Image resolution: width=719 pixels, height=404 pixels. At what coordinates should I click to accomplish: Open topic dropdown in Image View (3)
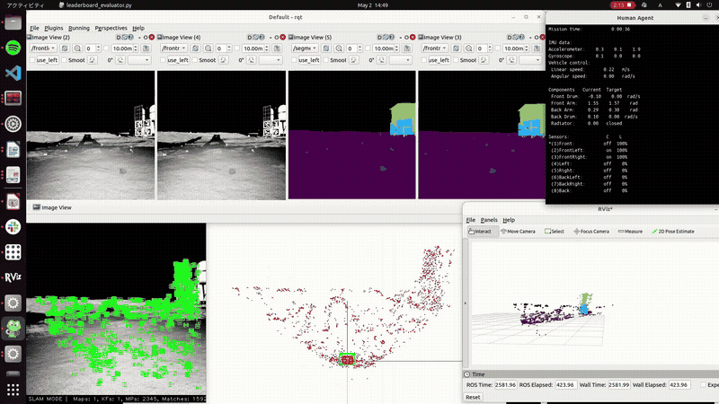[435, 48]
